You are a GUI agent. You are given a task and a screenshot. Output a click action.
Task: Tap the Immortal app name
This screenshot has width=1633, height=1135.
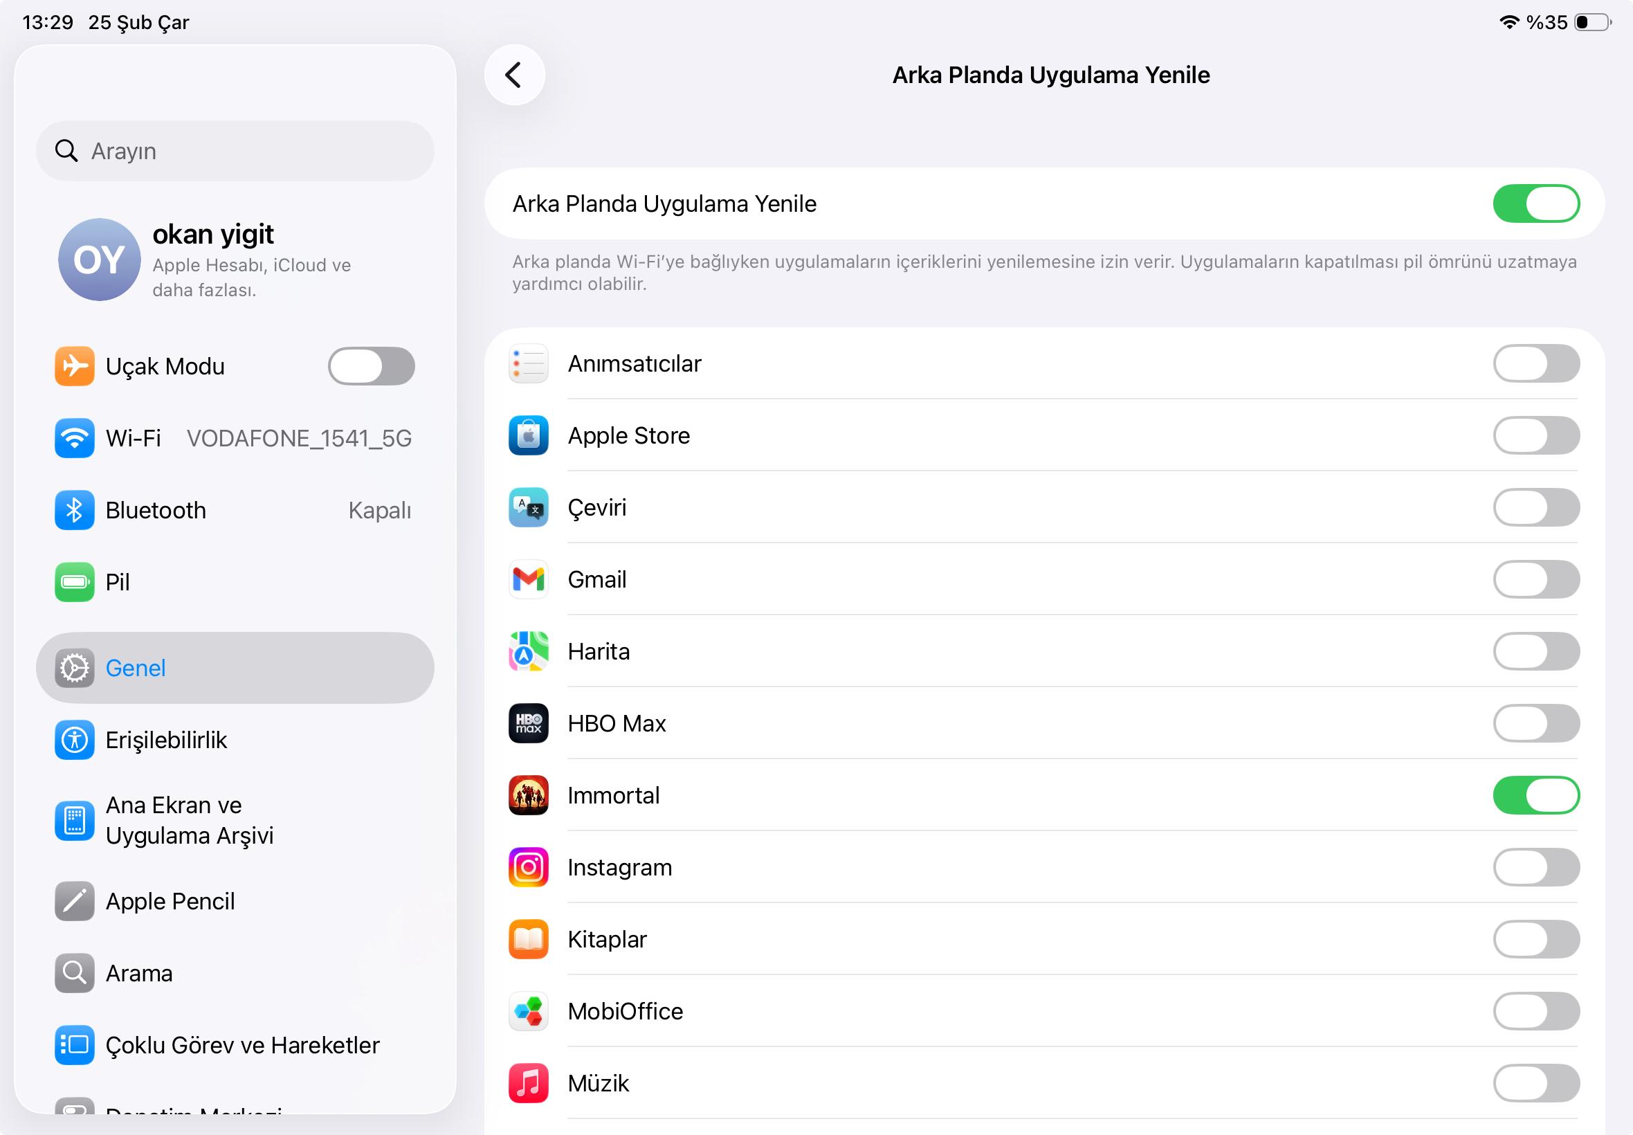614,795
